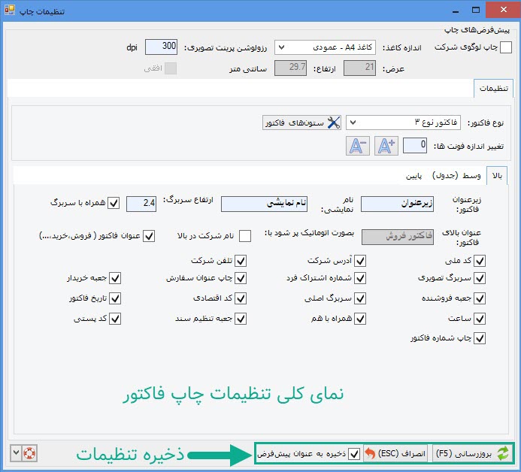
Task: Click the green refresh icon (بروزرسانی F5)
Action: coord(503,453)
